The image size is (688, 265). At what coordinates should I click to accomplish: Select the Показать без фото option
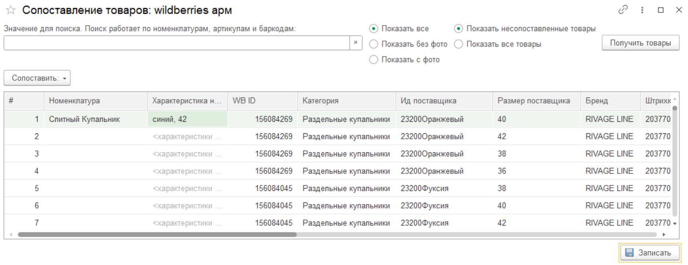(373, 44)
